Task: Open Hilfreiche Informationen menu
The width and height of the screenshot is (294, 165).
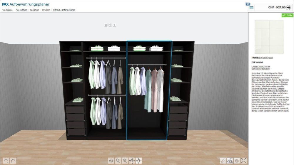Action: (64, 10)
